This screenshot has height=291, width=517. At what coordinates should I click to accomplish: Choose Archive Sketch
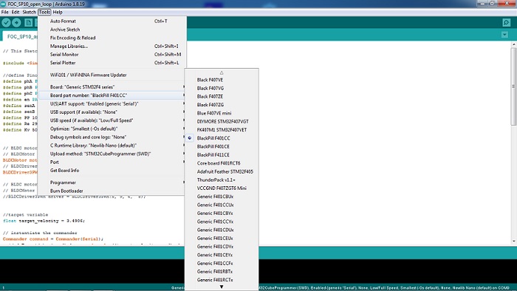[x=112, y=30]
